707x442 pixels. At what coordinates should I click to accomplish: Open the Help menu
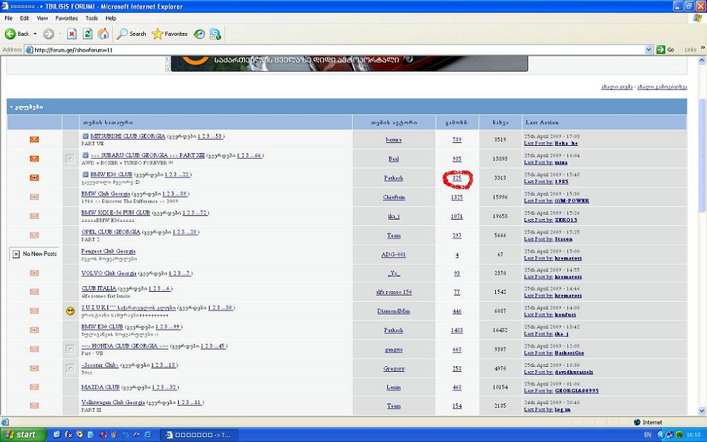(110, 19)
